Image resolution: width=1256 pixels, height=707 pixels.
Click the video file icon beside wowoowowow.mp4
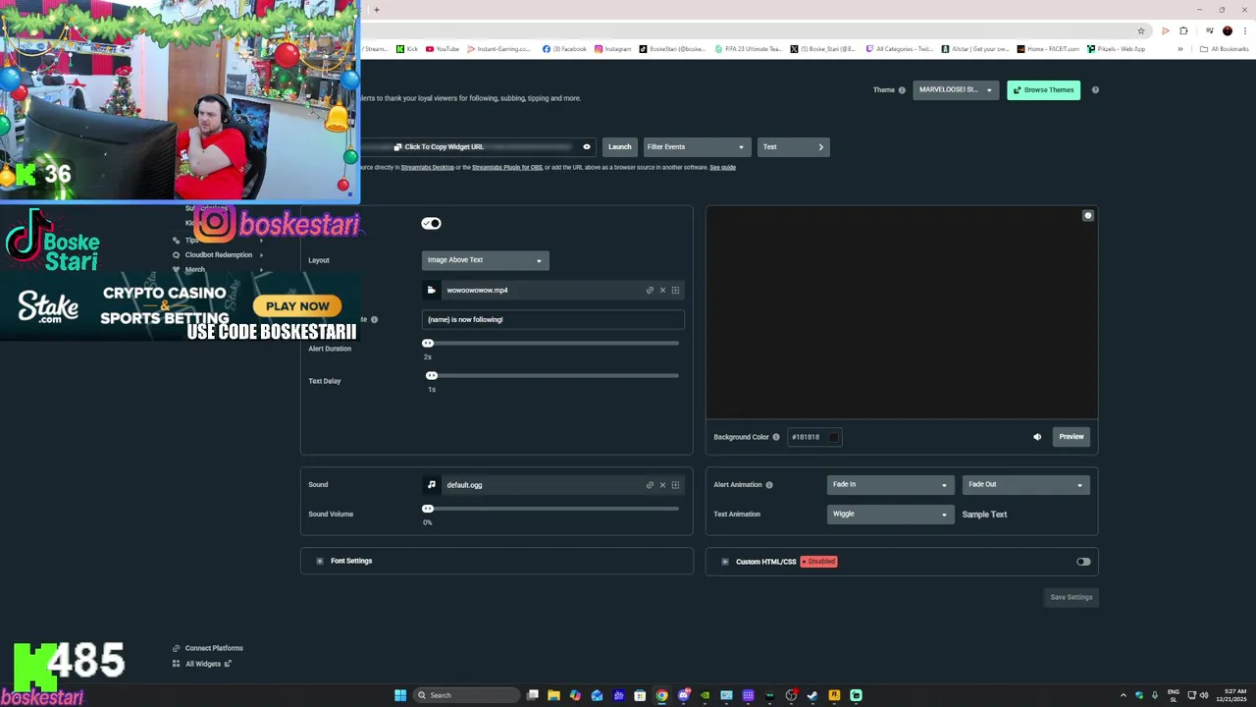pos(431,290)
